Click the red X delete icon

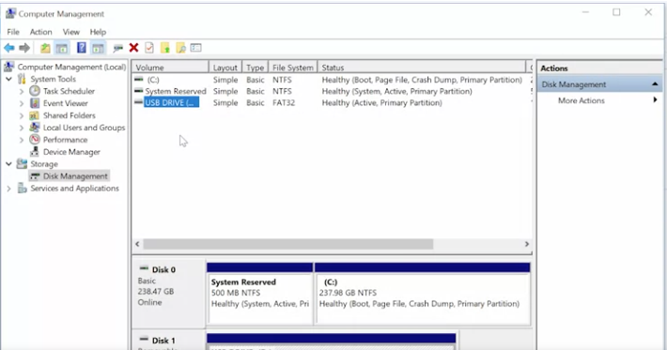click(x=133, y=48)
